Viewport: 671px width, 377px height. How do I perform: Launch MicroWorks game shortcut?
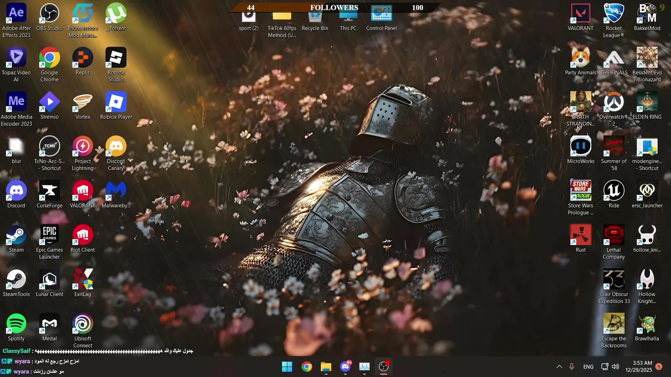(x=580, y=151)
